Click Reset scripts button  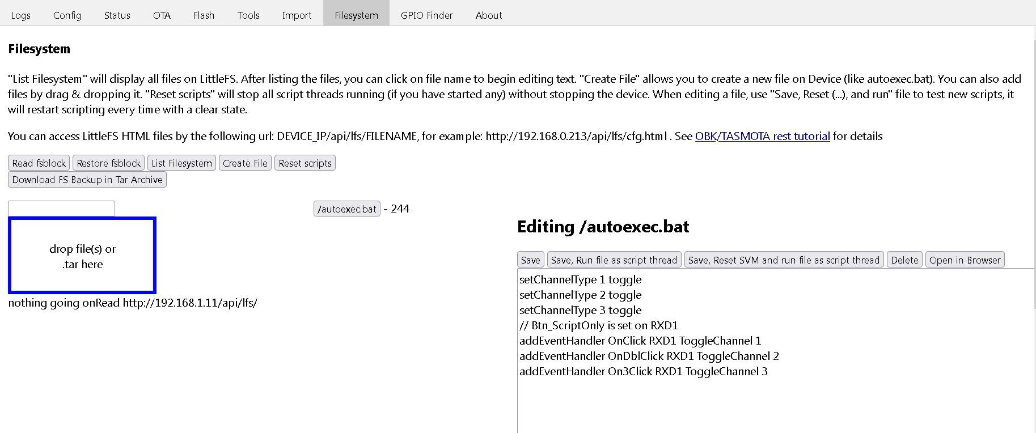coord(305,163)
